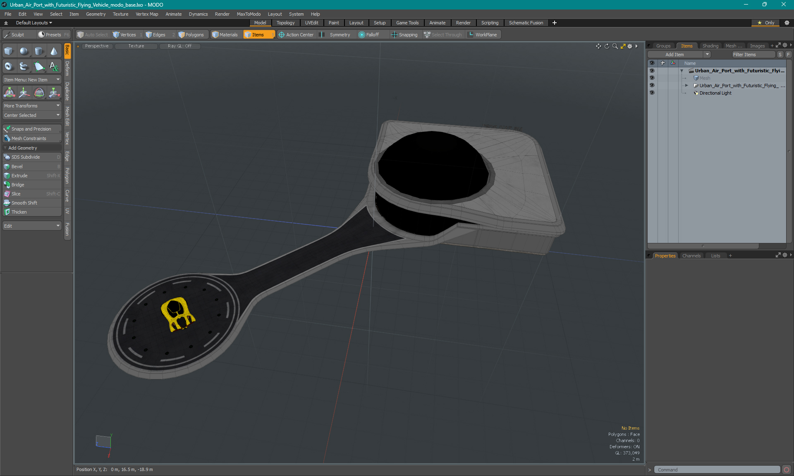The width and height of the screenshot is (794, 476).
Task: Click the Snaps and Precision icon
Action: (7, 128)
